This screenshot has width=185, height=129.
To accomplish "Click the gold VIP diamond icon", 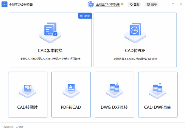I will (122, 5).
